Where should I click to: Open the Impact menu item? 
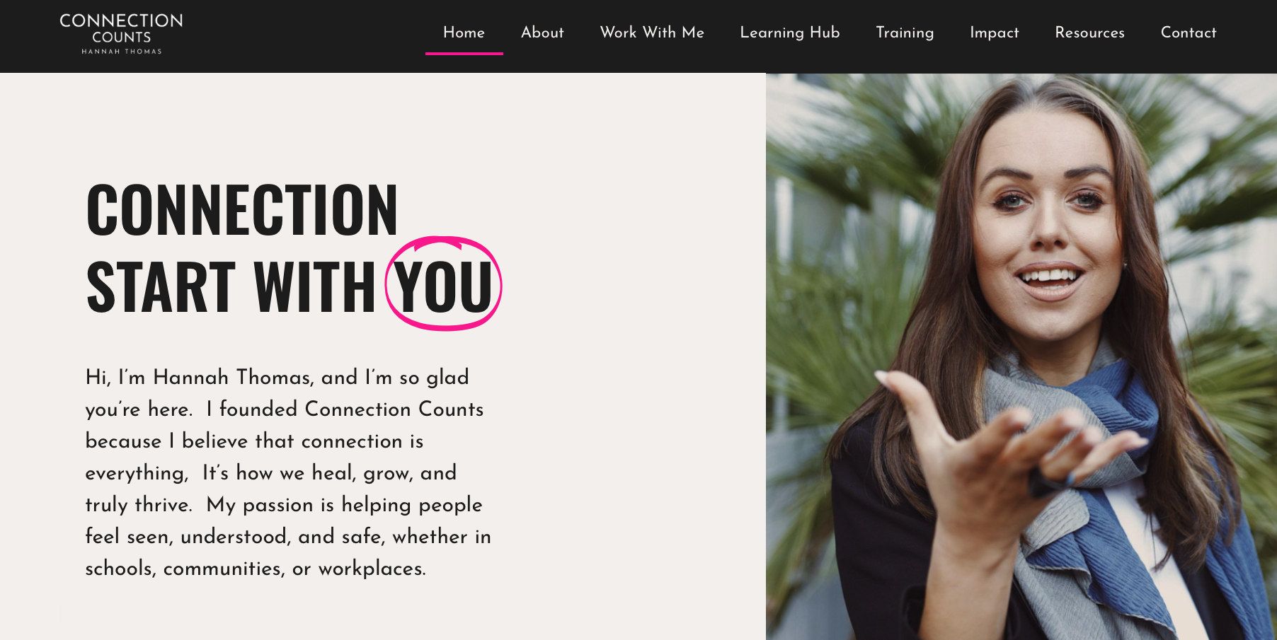pos(995,33)
